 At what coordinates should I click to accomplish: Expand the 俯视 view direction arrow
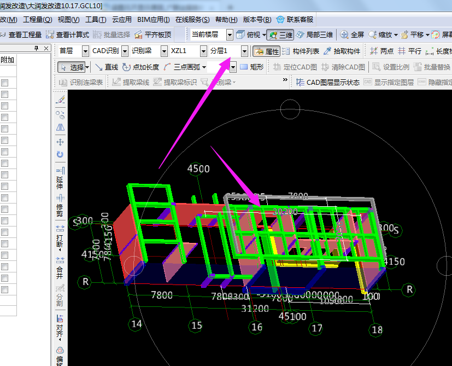(264, 35)
